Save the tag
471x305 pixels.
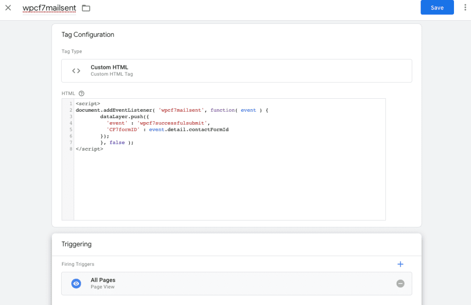[x=437, y=7]
